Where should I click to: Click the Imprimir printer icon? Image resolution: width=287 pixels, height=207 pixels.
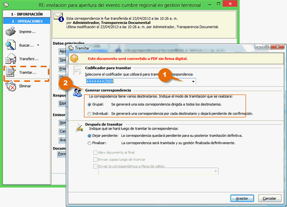(11, 32)
